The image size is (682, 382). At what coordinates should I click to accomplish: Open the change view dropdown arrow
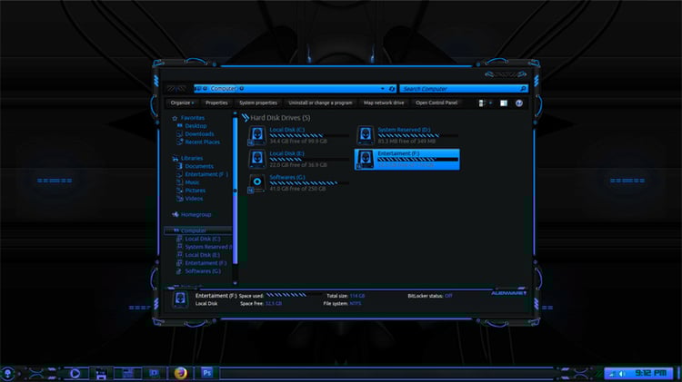(x=490, y=103)
